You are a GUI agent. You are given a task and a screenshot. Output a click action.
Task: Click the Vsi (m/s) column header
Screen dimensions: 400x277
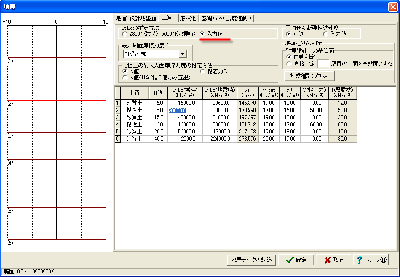coord(248,93)
